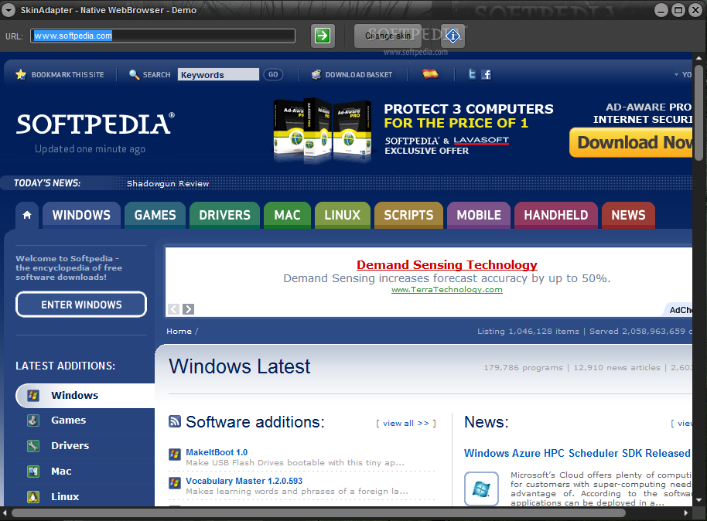
Task: Open the Twitter icon link
Action: coord(472,74)
